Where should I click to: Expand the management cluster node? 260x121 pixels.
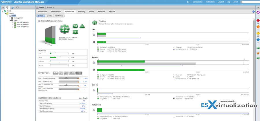(10, 18)
